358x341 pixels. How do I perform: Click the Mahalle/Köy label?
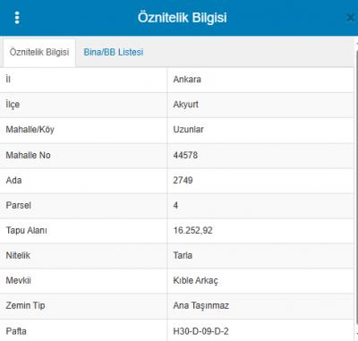click(x=30, y=130)
